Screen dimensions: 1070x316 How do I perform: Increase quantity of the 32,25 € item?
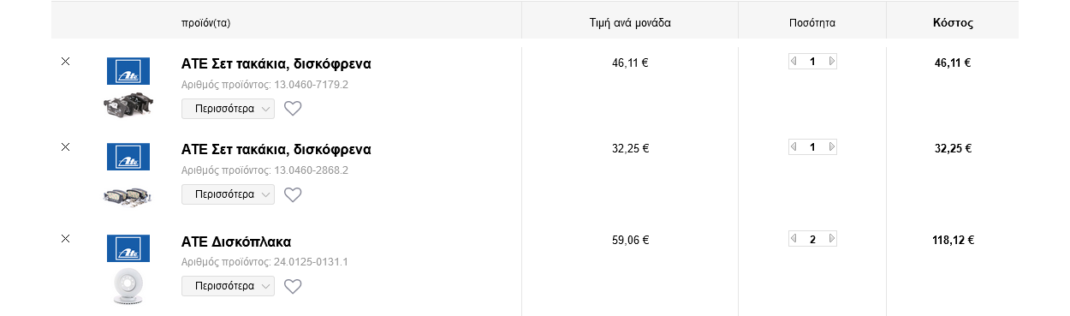point(831,147)
